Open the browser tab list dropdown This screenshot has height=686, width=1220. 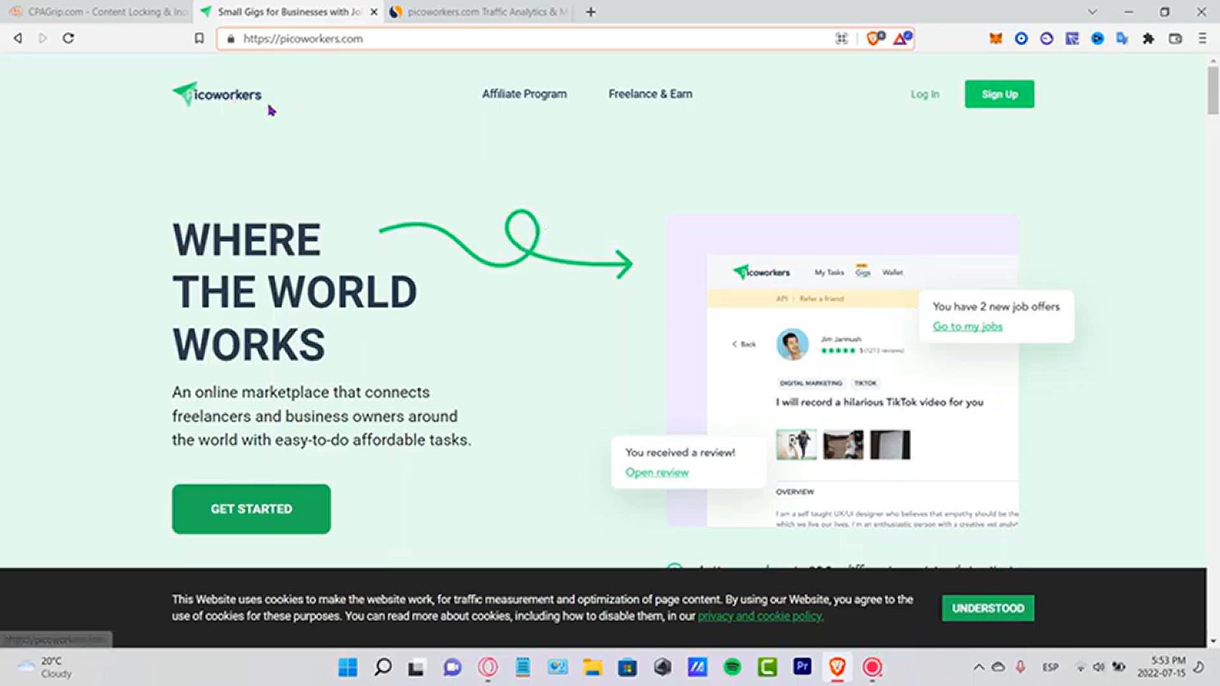point(1092,11)
